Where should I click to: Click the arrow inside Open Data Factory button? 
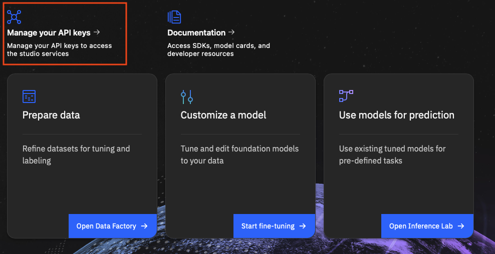tap(144, 226)
